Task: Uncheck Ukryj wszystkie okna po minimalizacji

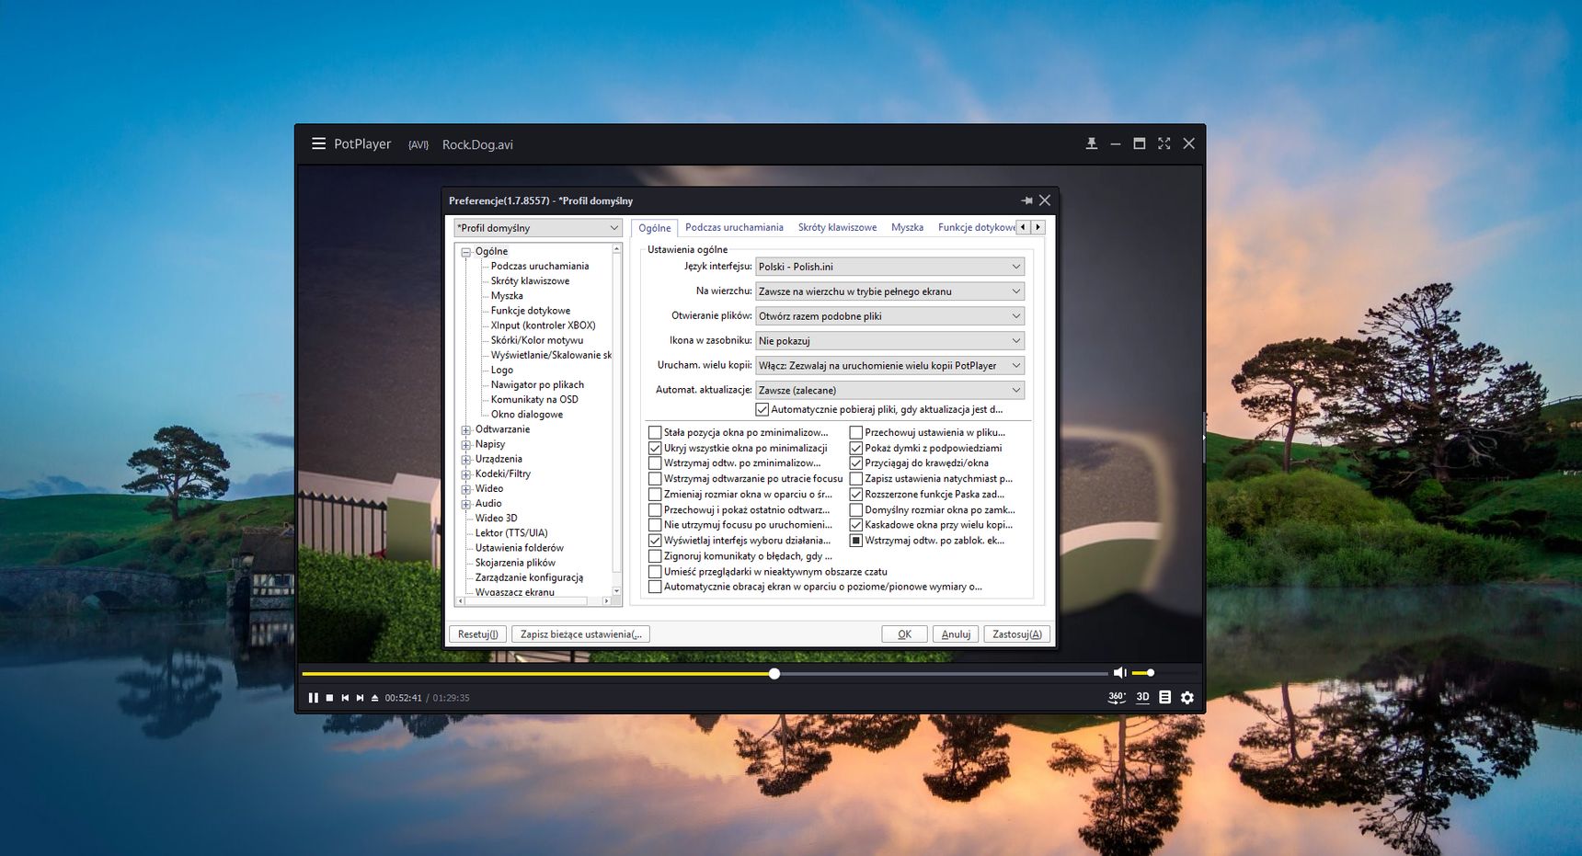Action: [x=655, y=448]
